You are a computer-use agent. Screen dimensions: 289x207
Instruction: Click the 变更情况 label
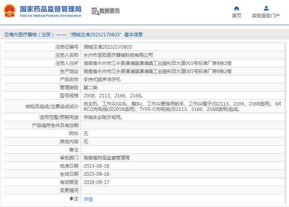click(69, 190)
